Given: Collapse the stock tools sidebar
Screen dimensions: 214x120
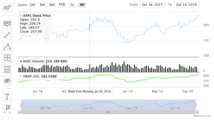Looking at the screenshot, I should point(14,3).
